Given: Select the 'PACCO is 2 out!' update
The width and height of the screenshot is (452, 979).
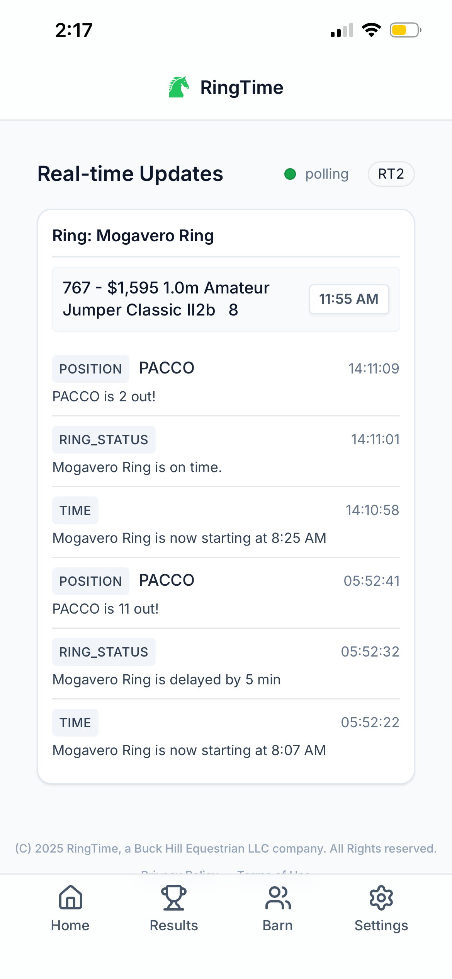Looking at the screenshot, I should (x=104, y=397).
